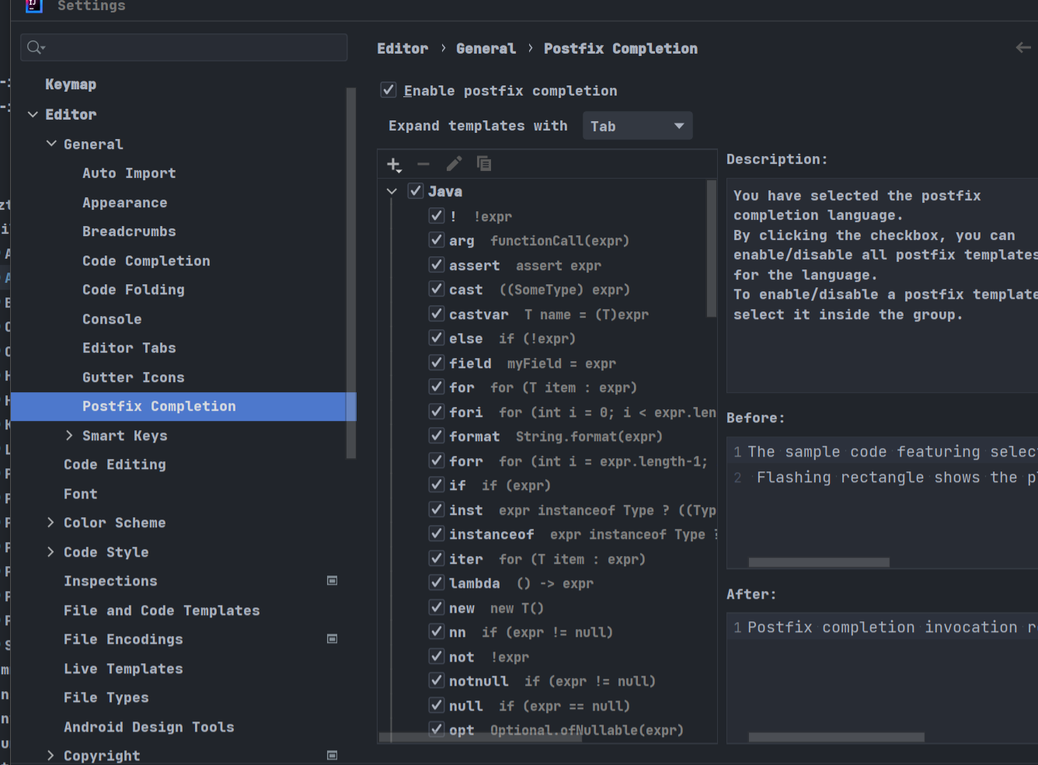Expand the Code Style node
Image resolution: width=1038 pixels, height=765 pixels.
click(51, 552)
